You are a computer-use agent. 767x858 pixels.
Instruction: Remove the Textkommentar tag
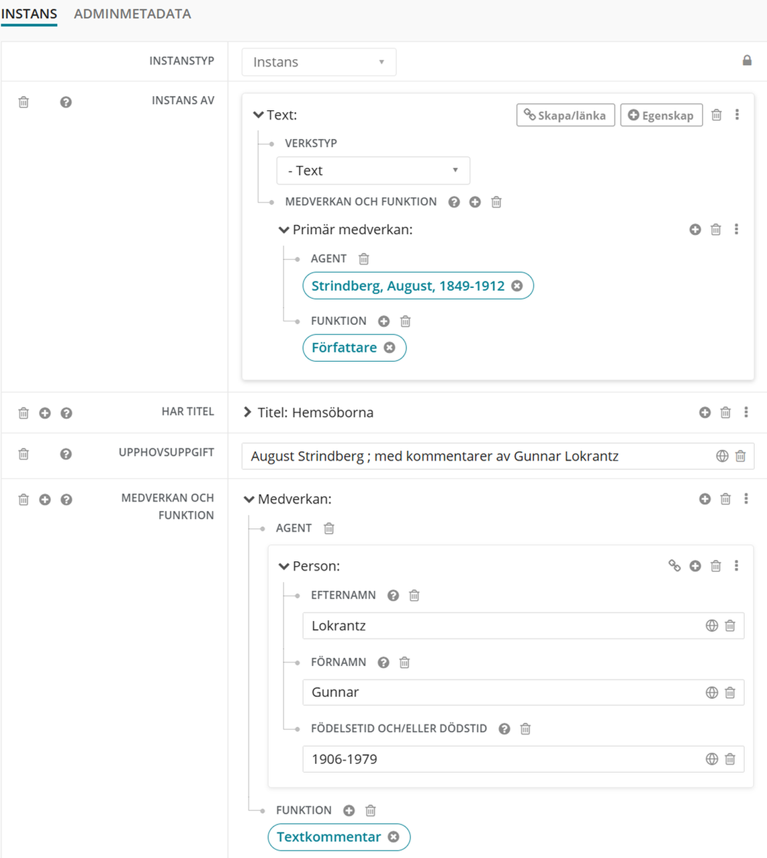(394, 837)
